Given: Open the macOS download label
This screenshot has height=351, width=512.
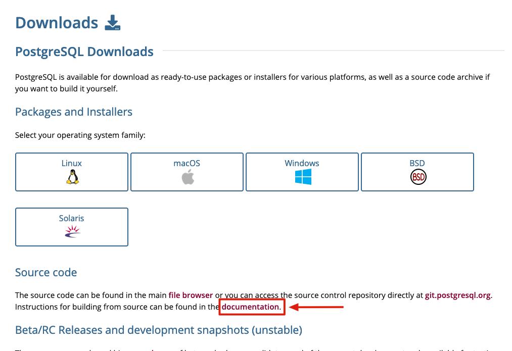Looking at the screenshot, I should (187, 163).
